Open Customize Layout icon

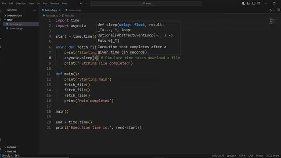point(259,3)
